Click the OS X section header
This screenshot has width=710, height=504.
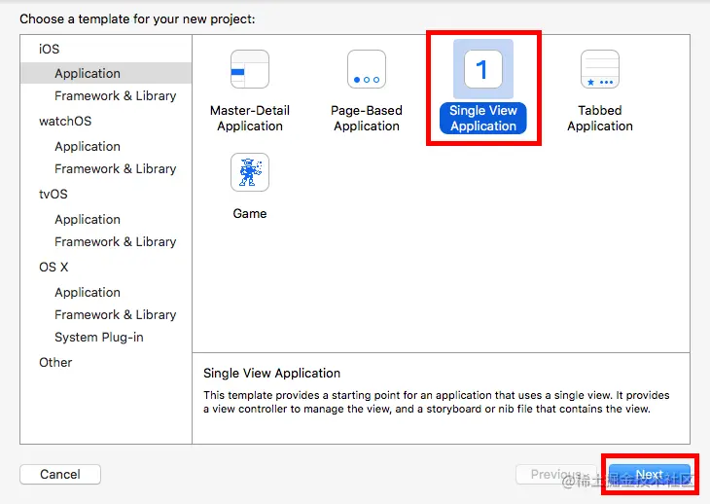(53, 267)
